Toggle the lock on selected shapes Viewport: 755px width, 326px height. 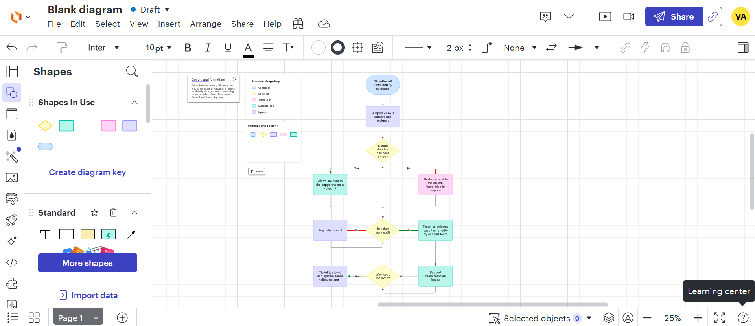[685, 48]
